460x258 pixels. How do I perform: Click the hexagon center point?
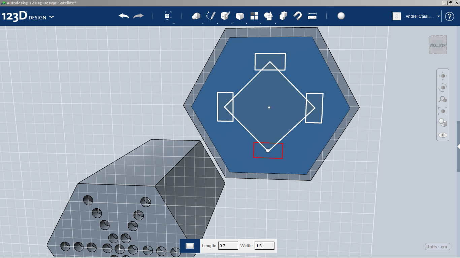click(x=269, y=107)
